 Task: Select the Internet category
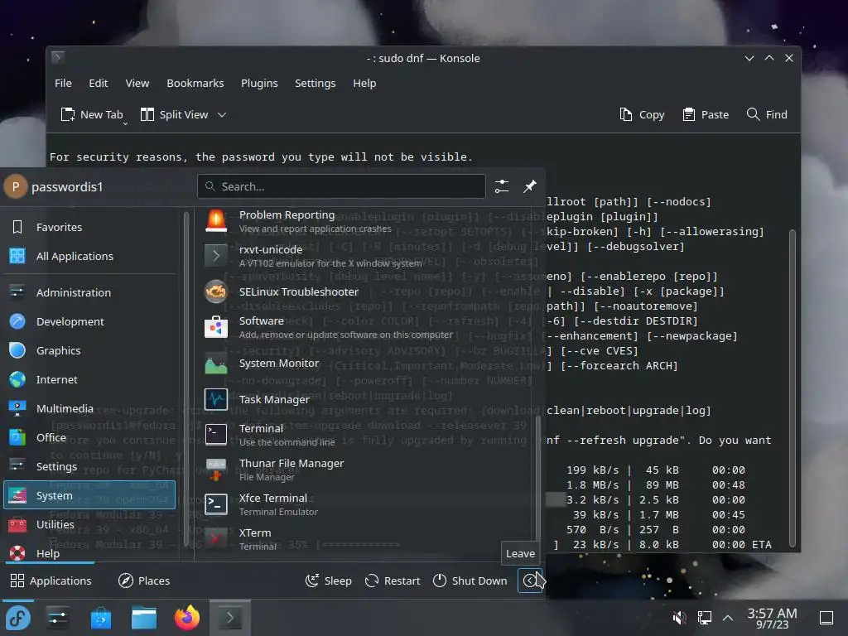click(89, 379)
